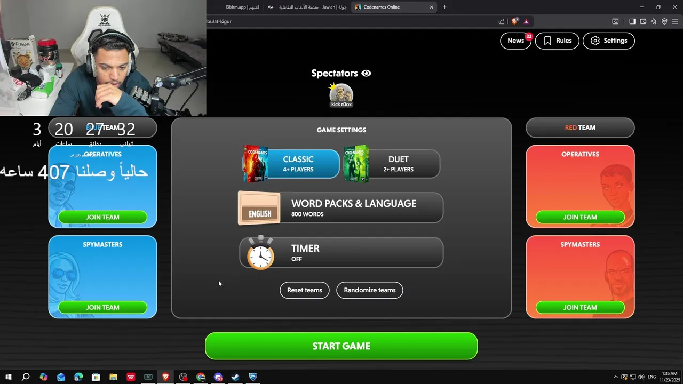The width and height of the screenshot is (683, 384).
Task: Click the network status tray icon
Action: (x=633, y=377)
